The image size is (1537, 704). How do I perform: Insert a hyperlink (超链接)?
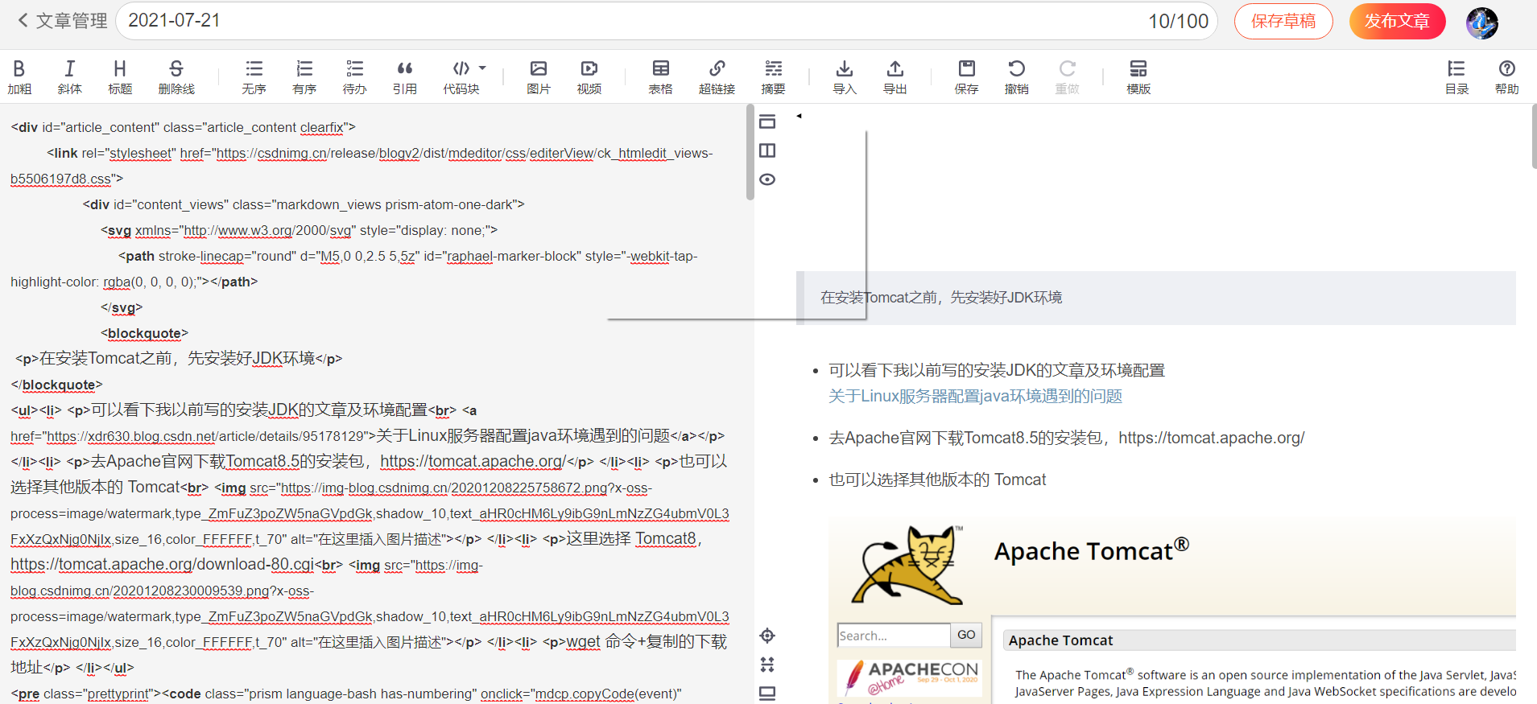click(x=717, y=77)
